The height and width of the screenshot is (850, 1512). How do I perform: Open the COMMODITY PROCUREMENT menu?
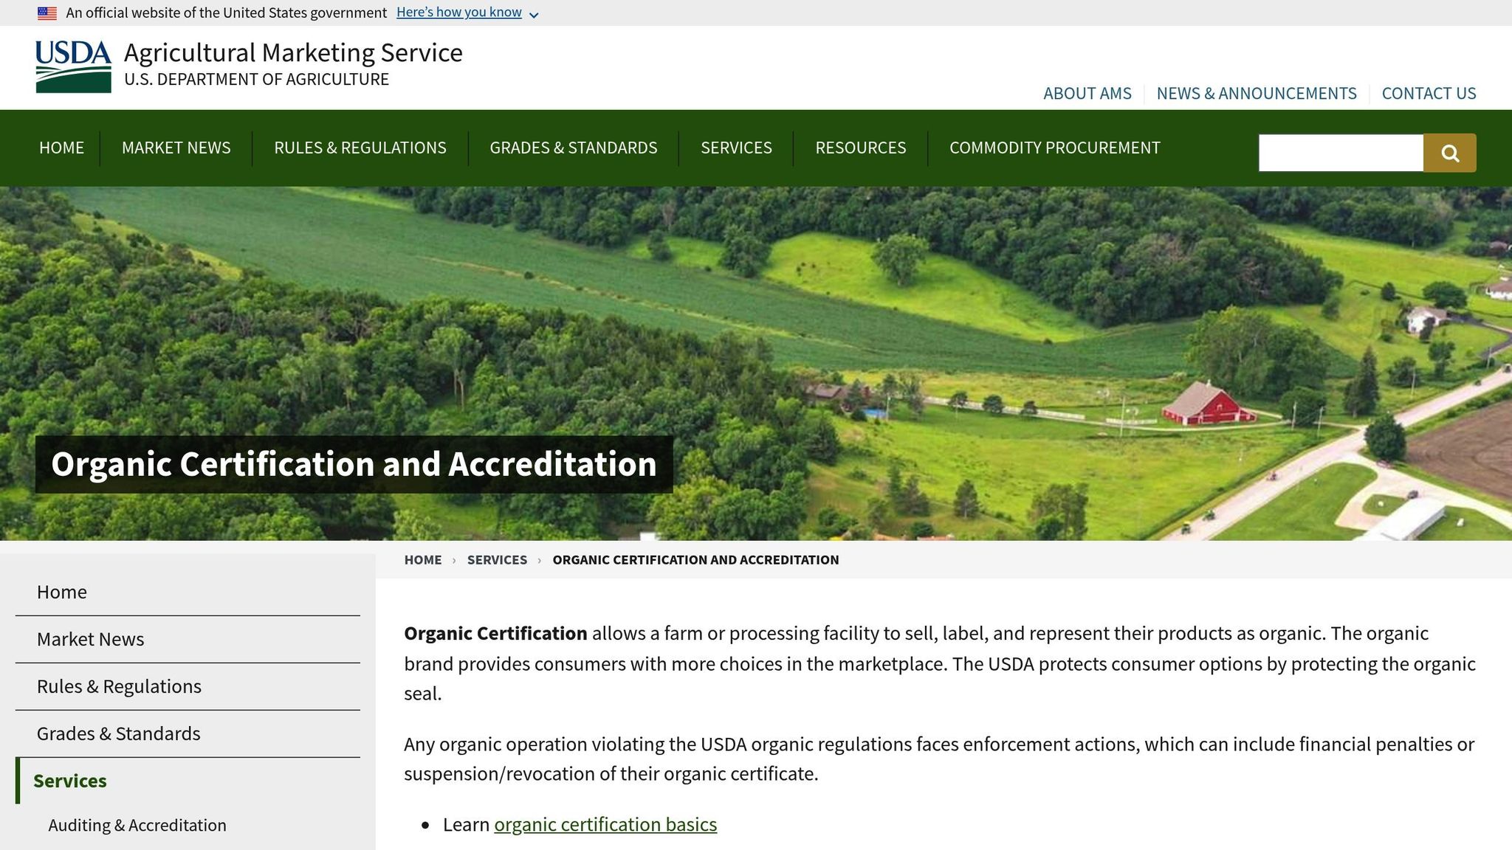1054,148
